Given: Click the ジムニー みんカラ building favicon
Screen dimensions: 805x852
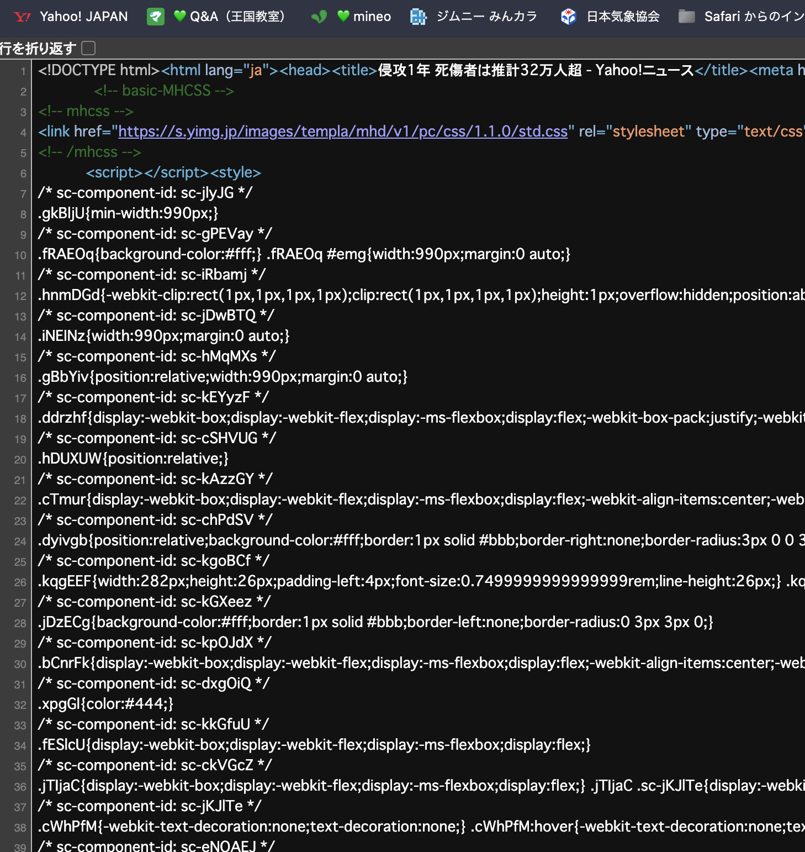Looking at the screenshot, I should pos(419,17).
